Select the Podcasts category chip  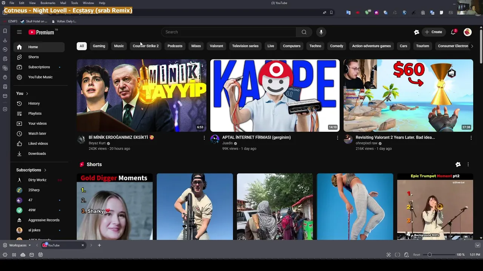point(175,46)
